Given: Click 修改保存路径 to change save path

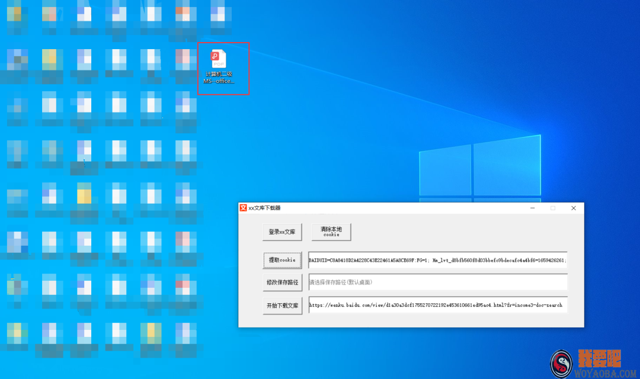Looking at the screenshot, I should (282, 282).
